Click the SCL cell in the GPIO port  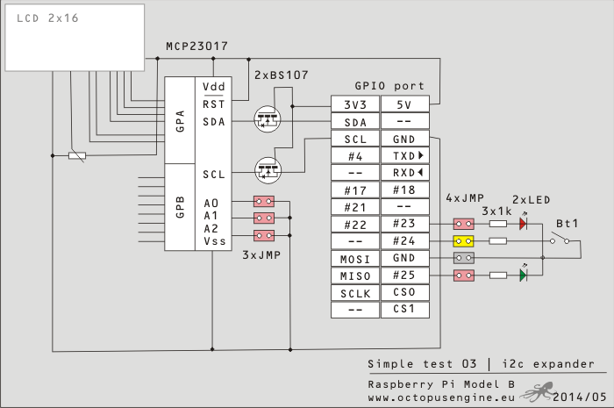355,139
